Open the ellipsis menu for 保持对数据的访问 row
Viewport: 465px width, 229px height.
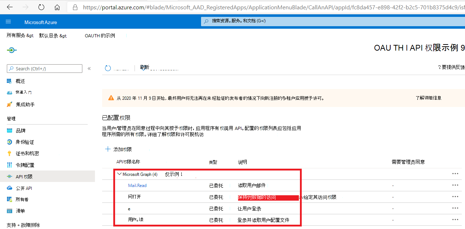(455, 197)
